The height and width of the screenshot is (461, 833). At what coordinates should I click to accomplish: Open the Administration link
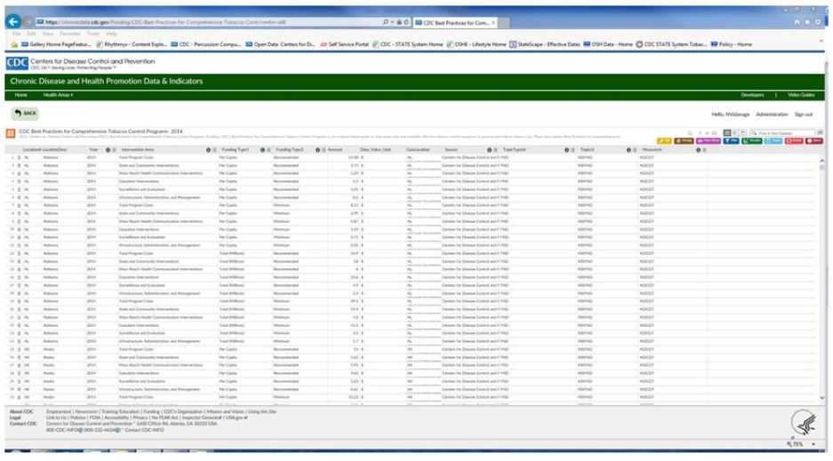tap(772, 114)
